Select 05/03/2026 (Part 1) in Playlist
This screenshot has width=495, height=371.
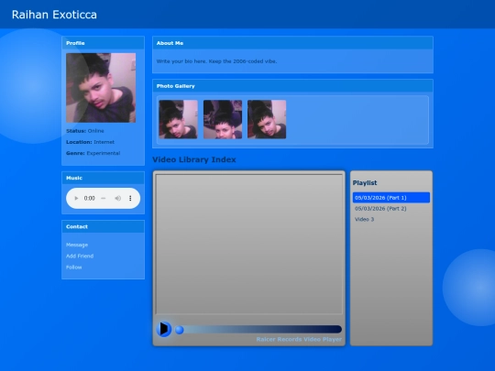tap(391, 198)
